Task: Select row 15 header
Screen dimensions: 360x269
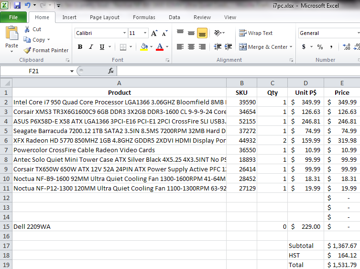Action: (6, 227)
